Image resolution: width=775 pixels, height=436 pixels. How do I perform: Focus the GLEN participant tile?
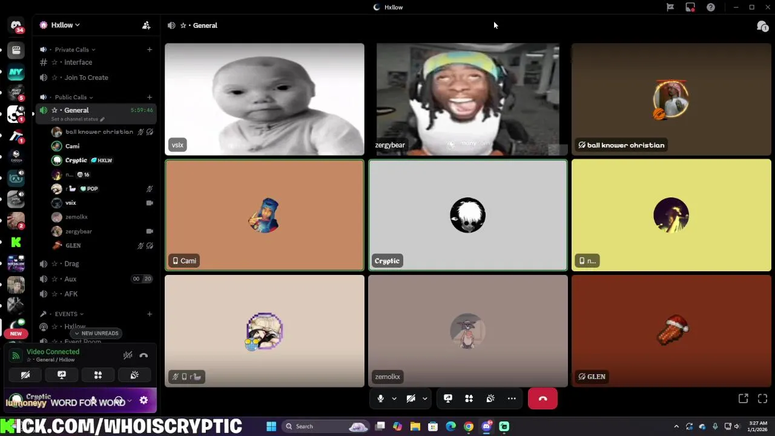point(671,331)
